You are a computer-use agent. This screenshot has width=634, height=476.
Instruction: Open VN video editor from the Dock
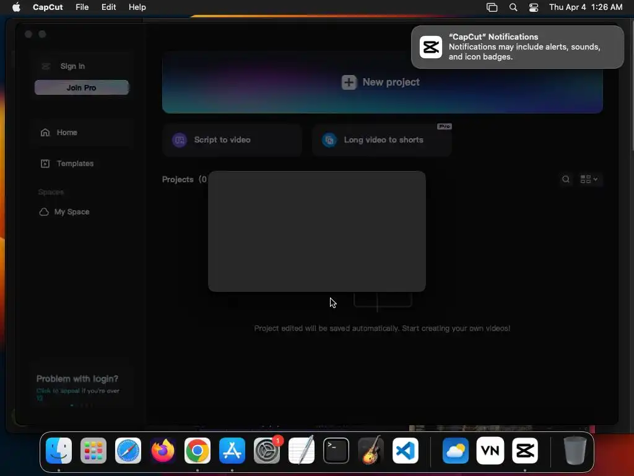click(x=490, y=451)
